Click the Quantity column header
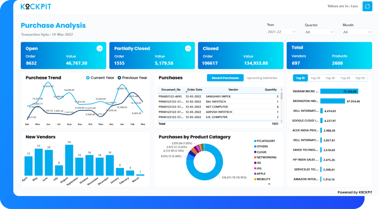The width and height of the screenshot is (379, 209). pos(271,90)
